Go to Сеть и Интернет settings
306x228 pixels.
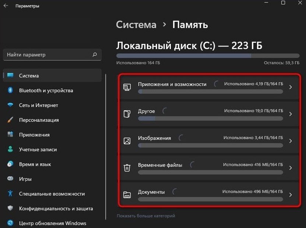point(52,105)
